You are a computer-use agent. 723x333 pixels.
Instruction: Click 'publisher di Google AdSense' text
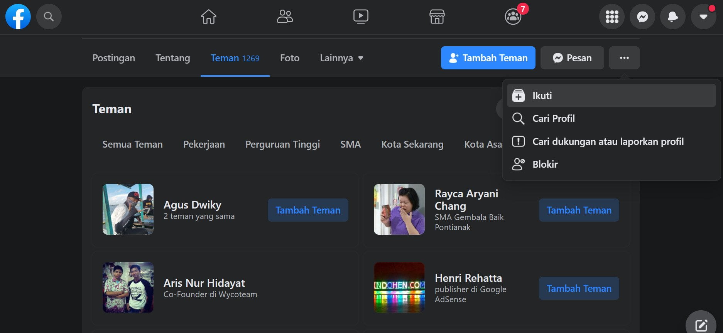click(471, 294)
